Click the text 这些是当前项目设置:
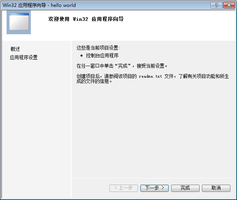237x200 pixels. point(98,48)
